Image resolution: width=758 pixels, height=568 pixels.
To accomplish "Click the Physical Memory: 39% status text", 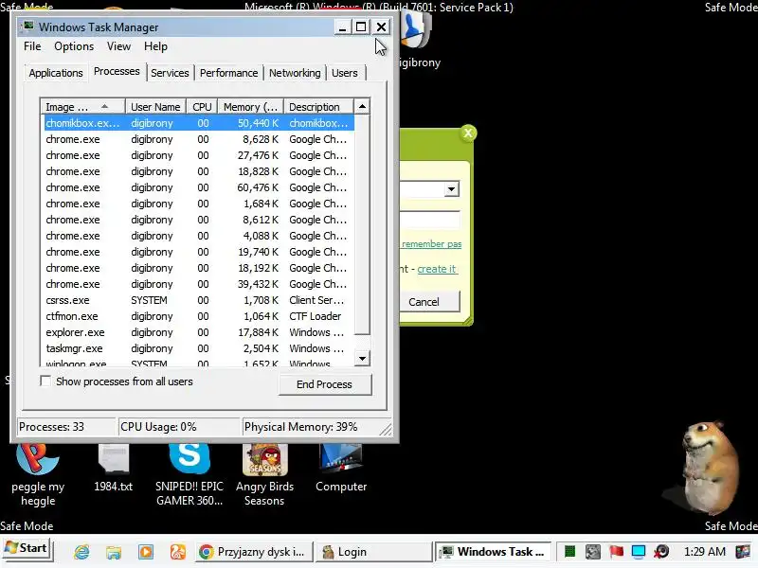I will tap(300, 427).
